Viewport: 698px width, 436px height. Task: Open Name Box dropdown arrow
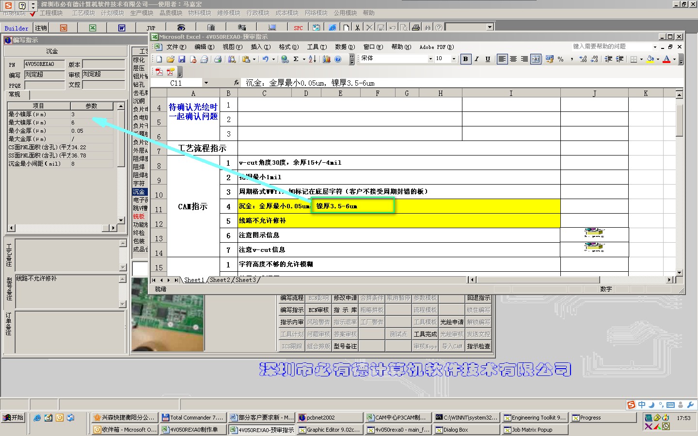[206, 83]
